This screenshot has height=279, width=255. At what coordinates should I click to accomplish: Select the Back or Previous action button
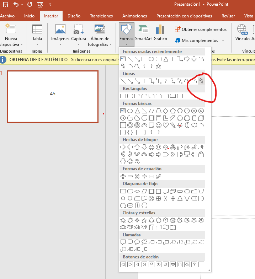coord(123,264)
